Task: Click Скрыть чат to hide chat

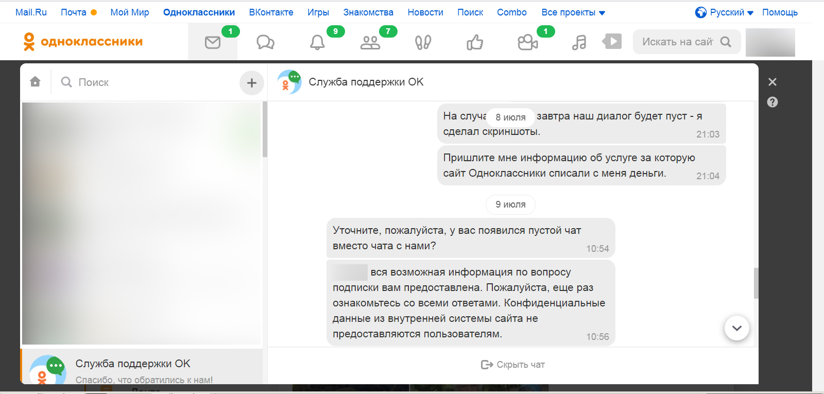Action: tap(513, 365)
